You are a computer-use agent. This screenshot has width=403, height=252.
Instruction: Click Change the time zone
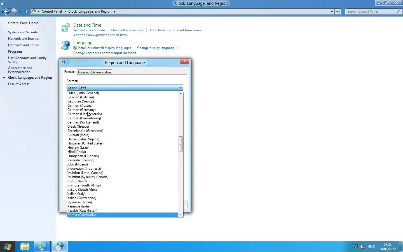point(127,30)
